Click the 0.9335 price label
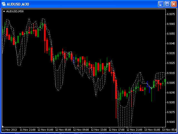 coord(171,53)
